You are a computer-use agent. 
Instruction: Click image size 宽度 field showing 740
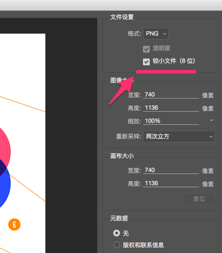tap(171, 95)
